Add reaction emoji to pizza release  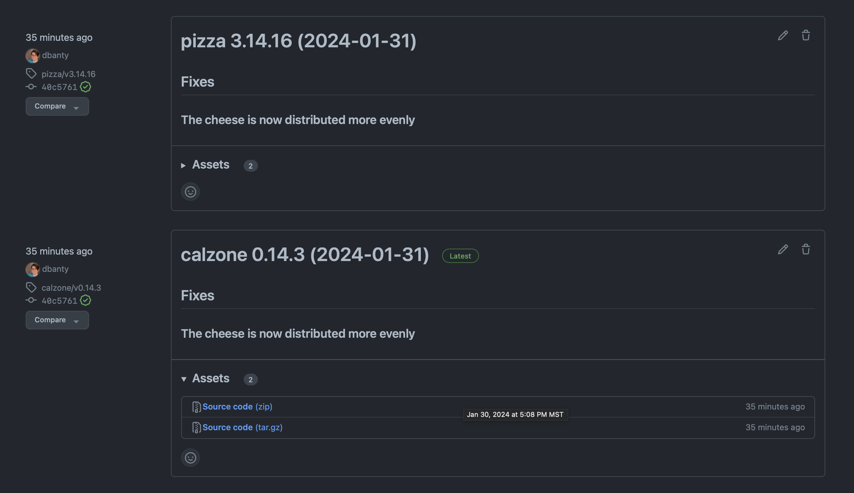[x=190, y=192]
